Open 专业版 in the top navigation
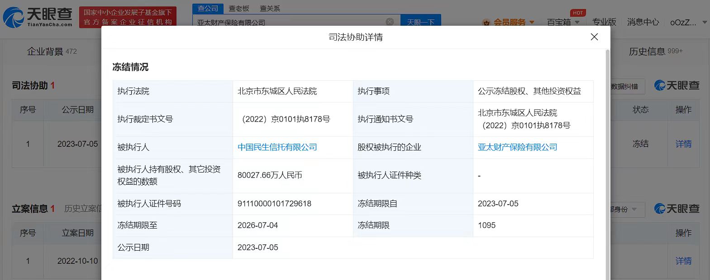This screenshot has height=280, width=710. pos(604,22)
